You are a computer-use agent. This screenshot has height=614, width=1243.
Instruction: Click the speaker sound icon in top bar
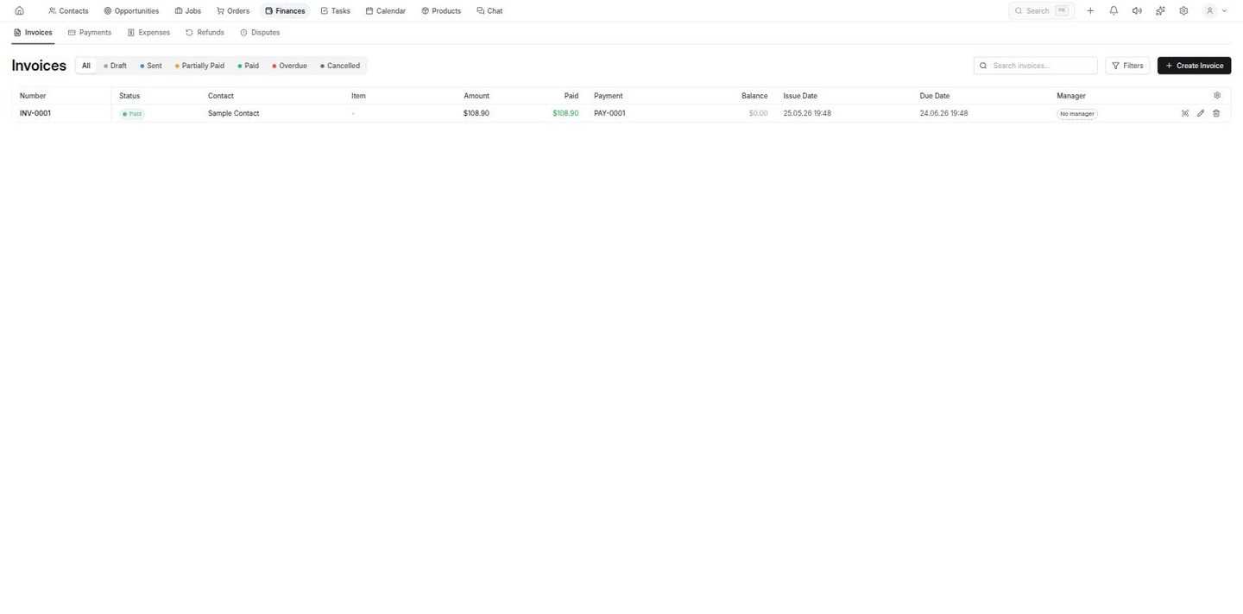click(x=1137, y=11)
